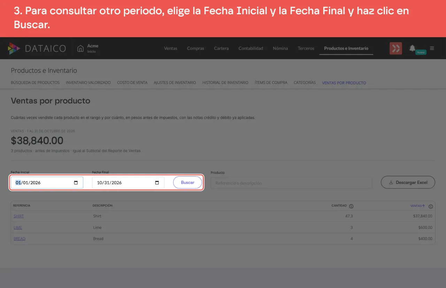Open the LIME reference link

tap(18, 227)
